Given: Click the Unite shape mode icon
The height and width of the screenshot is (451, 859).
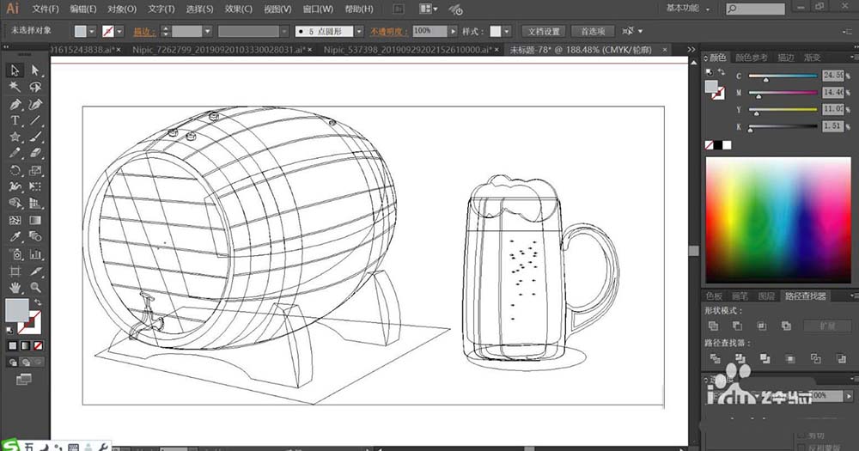Looking at the screenshot, I should click(x=713, y=326).
